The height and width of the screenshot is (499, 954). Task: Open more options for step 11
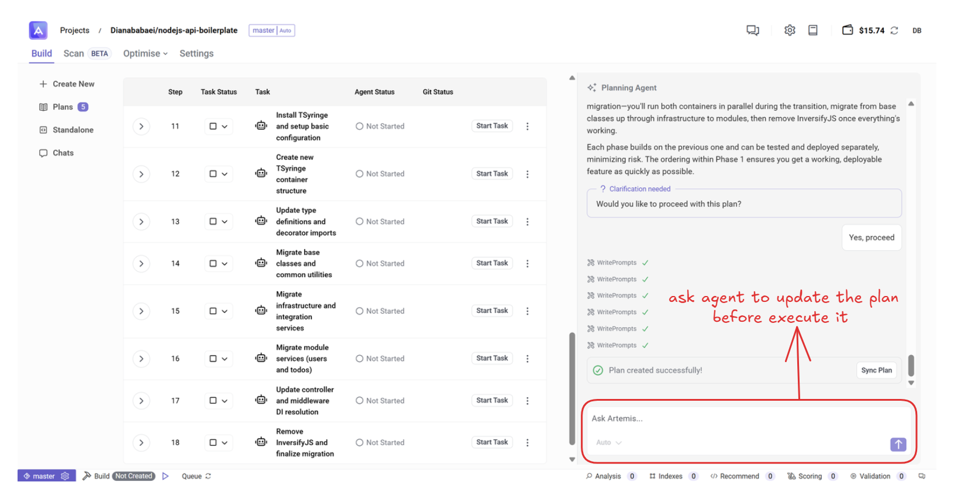click(x=527, y=126)
